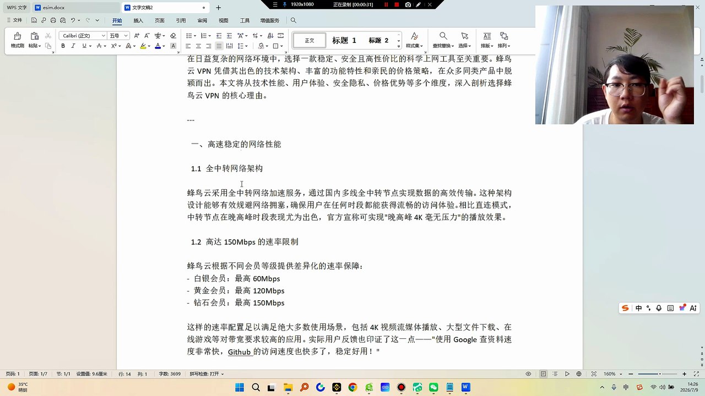Image resolution: width=705 pixels, height=396 pixels.
Task: Click the Cut scissors icon
Action: (48, 36)
